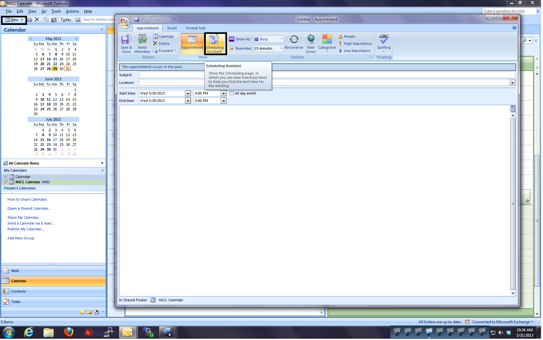
Task: Open the Scheduling Assistant view
Action: click(215, 44)
